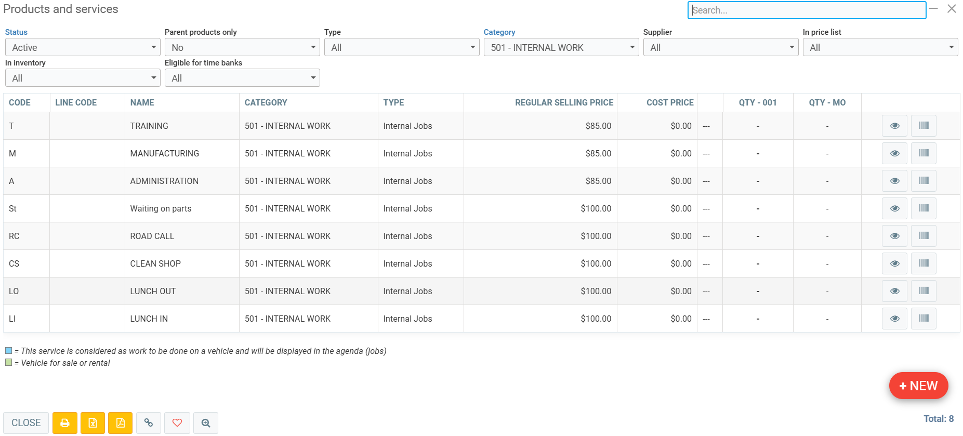This screenshot has height=436, width=963.
Task: Click the chain link icon button
Action: [x=148, y=423]
